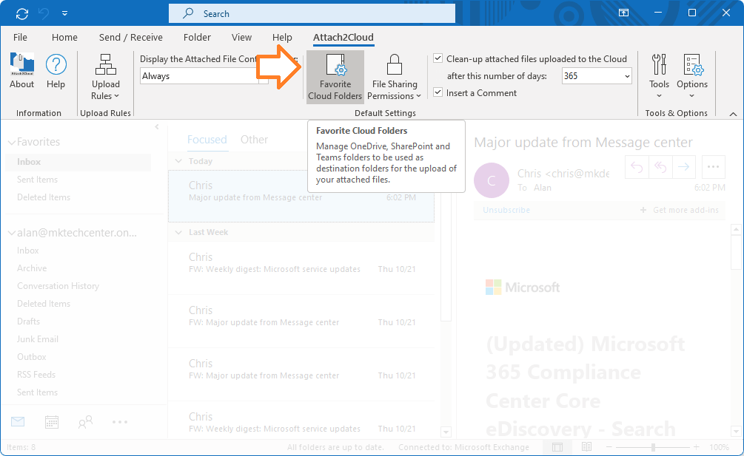Viewport: 744px width, 456px height.
Task: Enable the Clean-up attached files checkbox
Action: tap(438, 58)
